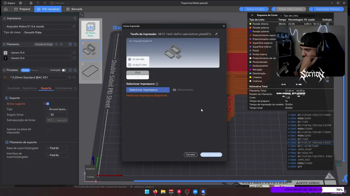
Task: Open filament settings sliders icon
Action: coord(75,44)
